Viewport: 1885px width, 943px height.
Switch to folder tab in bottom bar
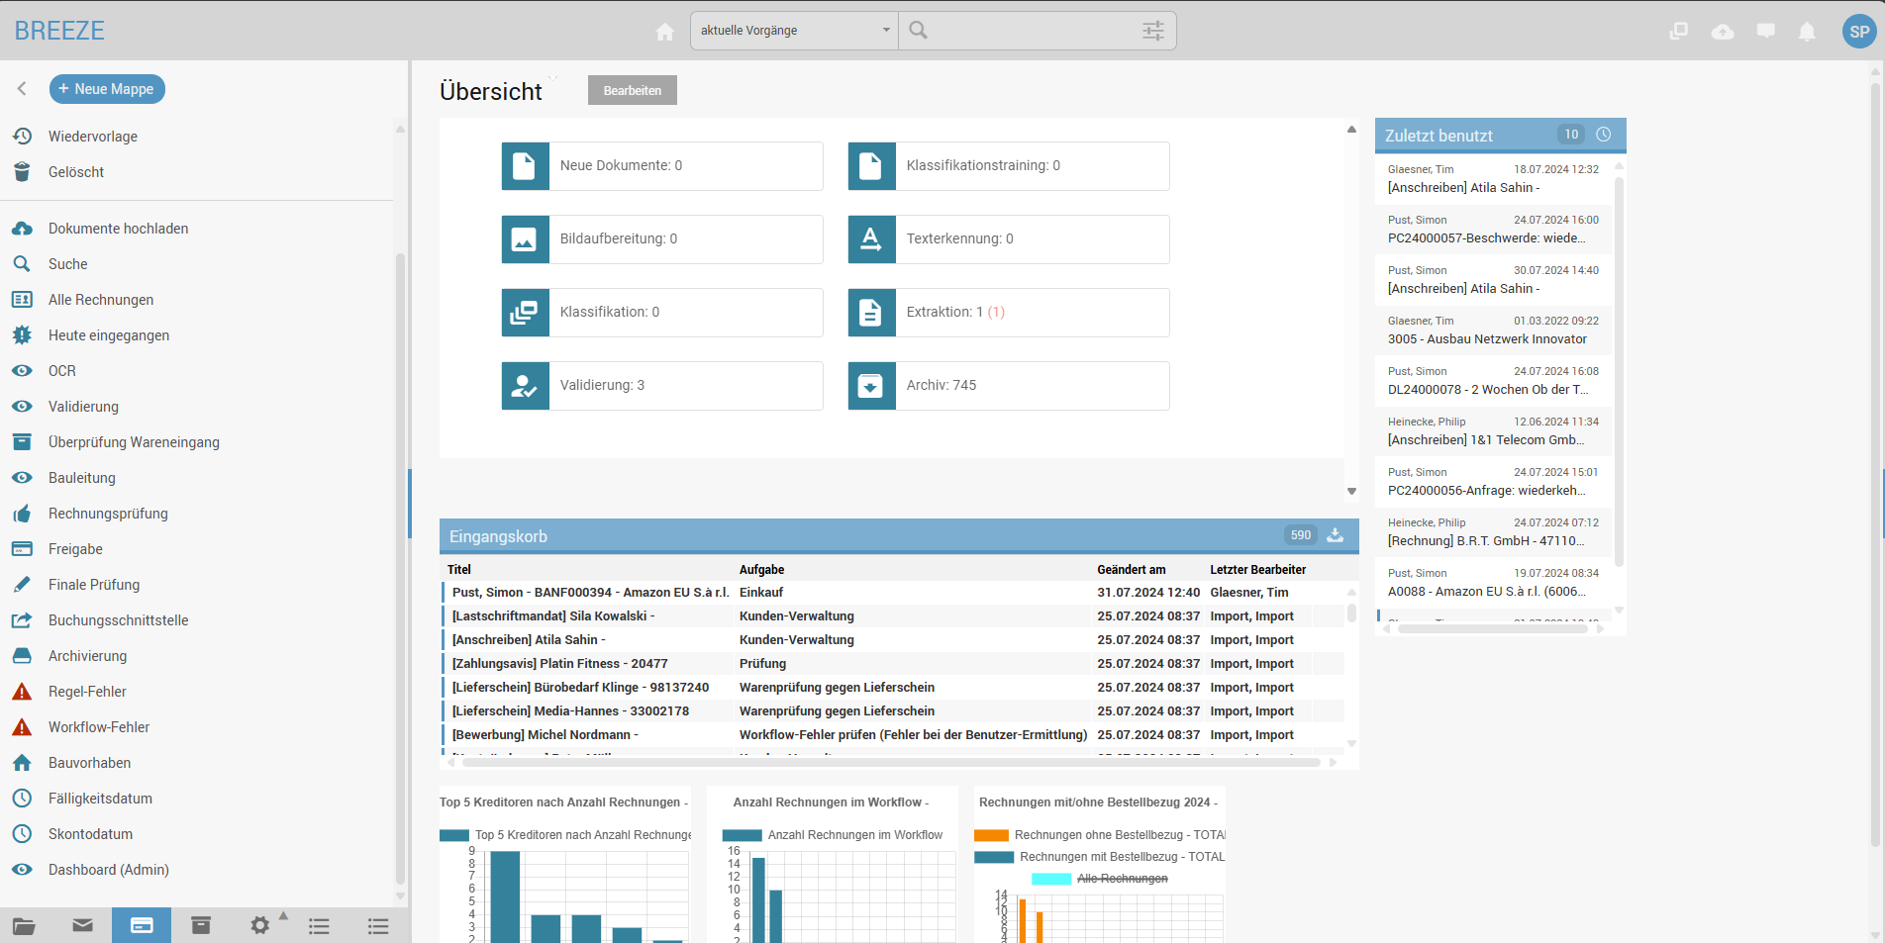pyautogui.click(x=24, y=926)
